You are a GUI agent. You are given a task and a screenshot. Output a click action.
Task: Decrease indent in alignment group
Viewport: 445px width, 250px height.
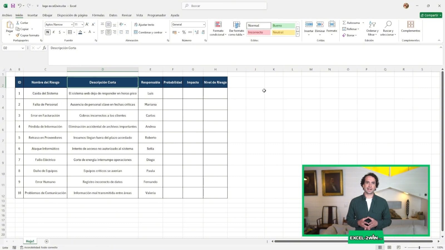pyautogui.click(x=121, y=32)
